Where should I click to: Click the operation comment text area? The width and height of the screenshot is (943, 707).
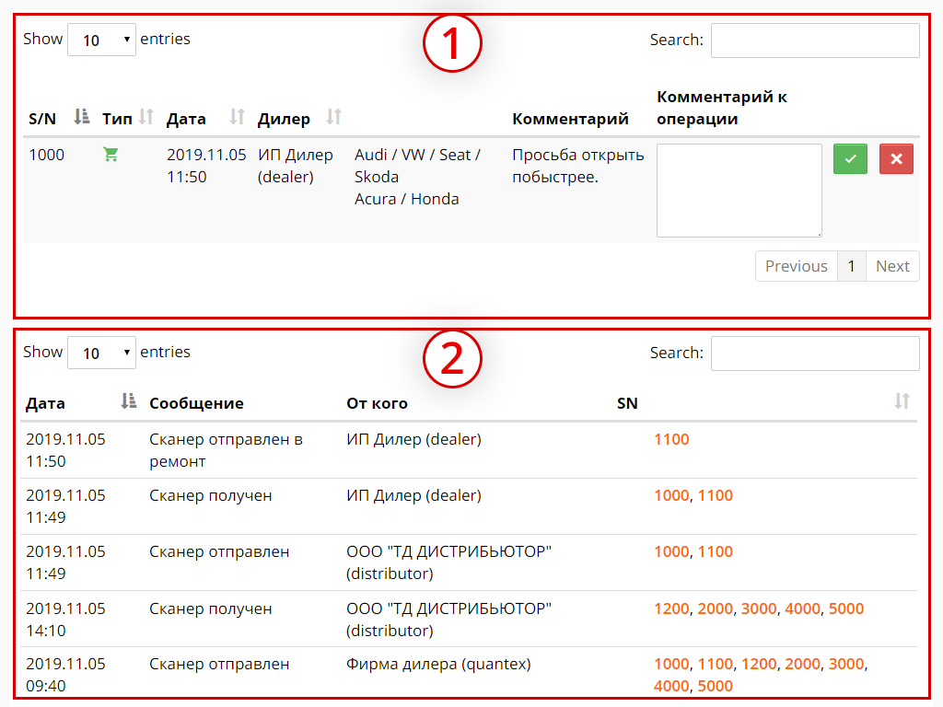(x=739, y=191)
